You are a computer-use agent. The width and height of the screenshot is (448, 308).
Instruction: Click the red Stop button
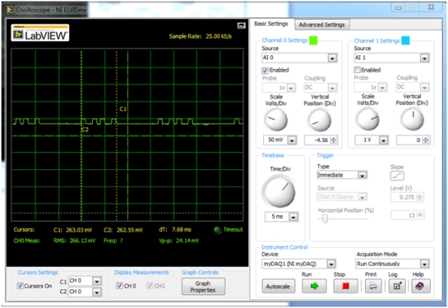345,286
